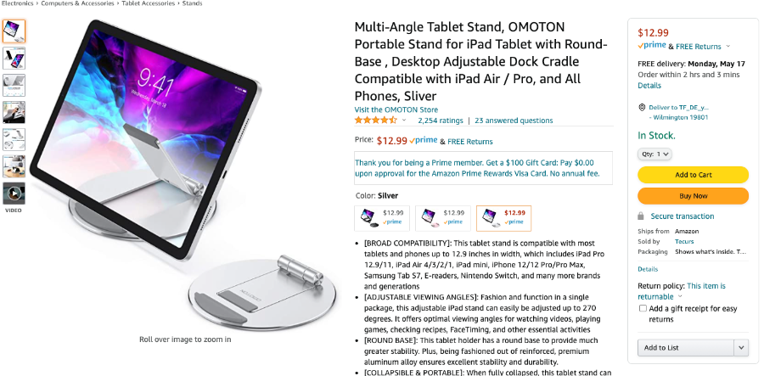Choose the pink color variant swatch
Image resolution: width=764 pixels, height=376 pixels.
point(443,218)
